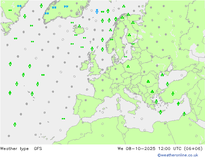Open the weatheronline.co.uk copyright link

click(x=178, y=155)
